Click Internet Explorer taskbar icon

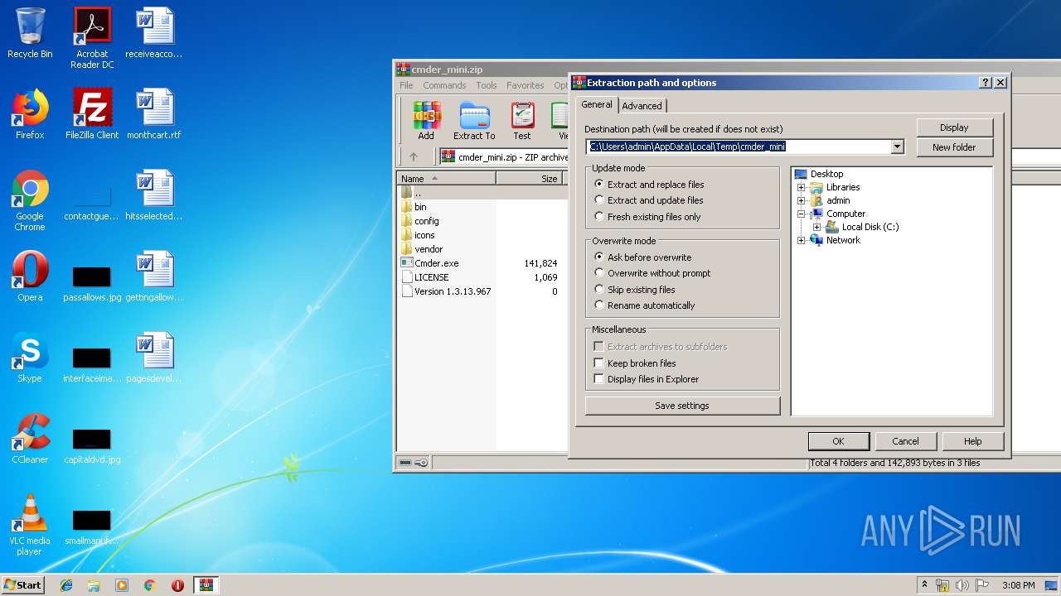(66, 585)
